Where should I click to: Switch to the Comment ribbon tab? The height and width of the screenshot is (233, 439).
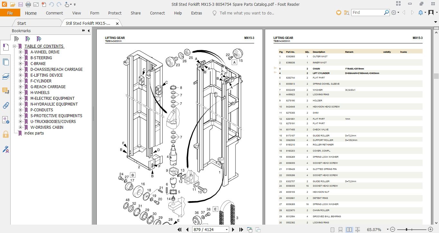click(54, 13)
